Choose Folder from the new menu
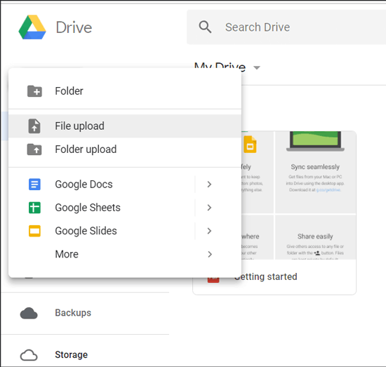Viewport: 386px width, 367px height. tap(125, 91)
